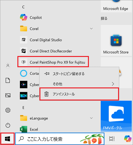Click the Corel folder name
This screenshot has width=133, height=145.
[34, 29]
